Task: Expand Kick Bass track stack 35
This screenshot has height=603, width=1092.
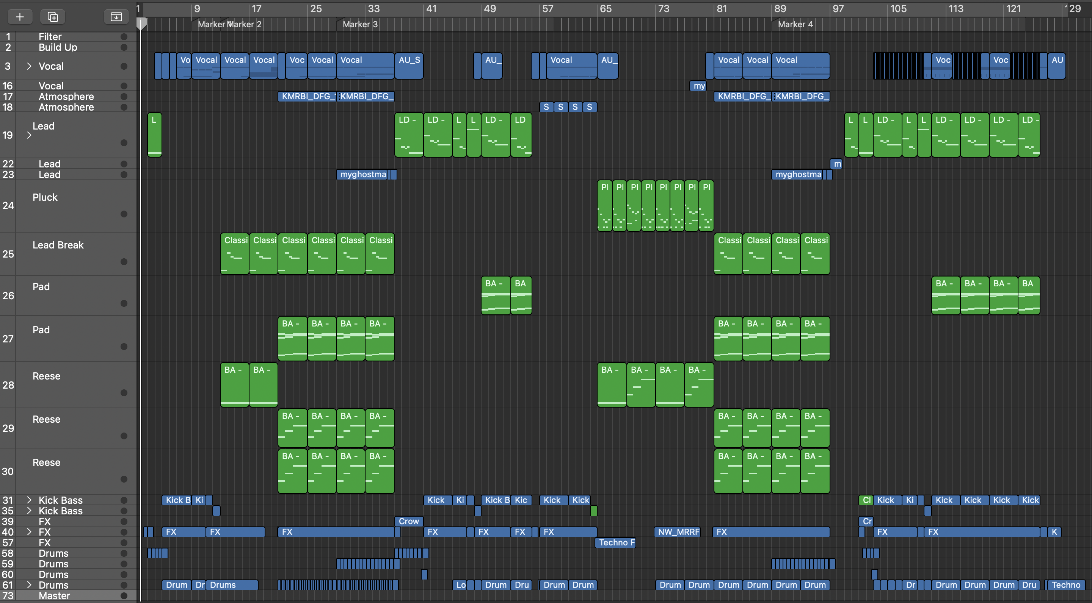Action: coord(29,510)
